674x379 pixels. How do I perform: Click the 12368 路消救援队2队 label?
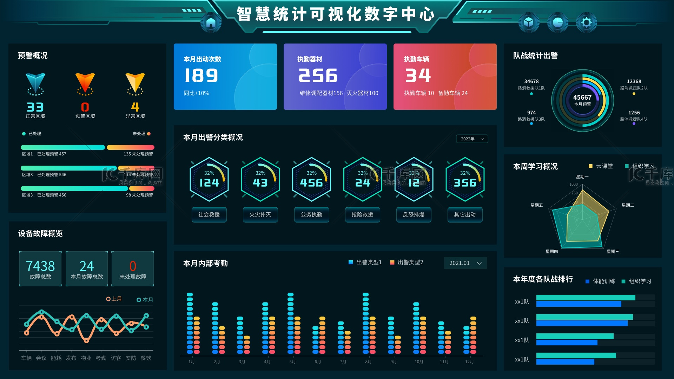(x=634, y=85)
